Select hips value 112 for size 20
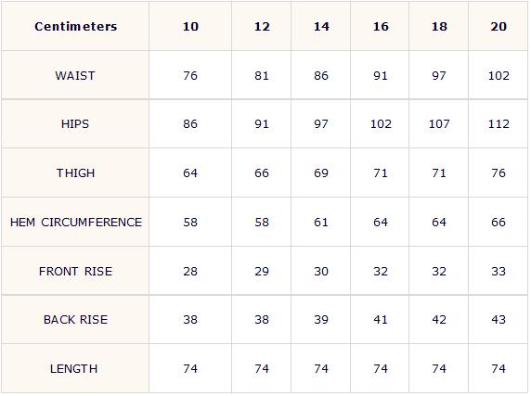Screen dimensions: 531x396 499,123
